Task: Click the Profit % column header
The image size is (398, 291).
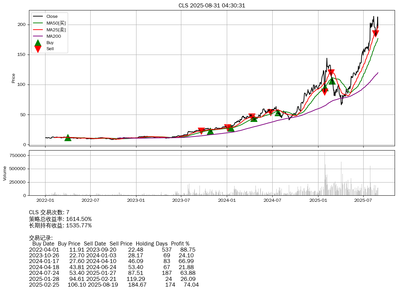Action: (x=180, y=244)
